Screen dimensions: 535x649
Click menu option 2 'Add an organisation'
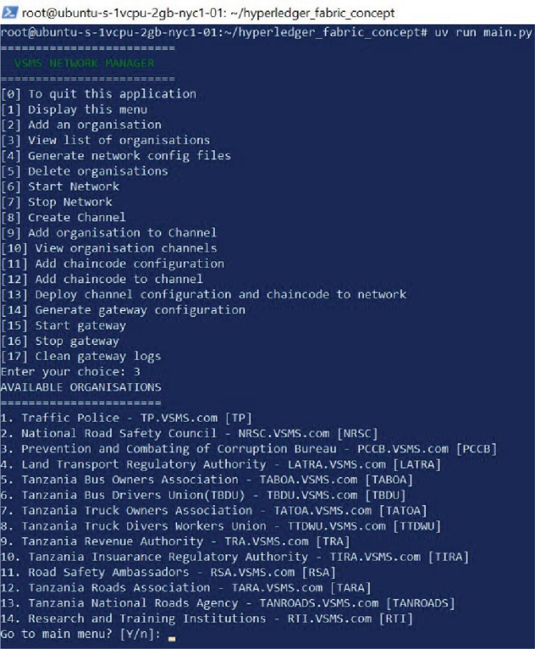click(81, 124)
